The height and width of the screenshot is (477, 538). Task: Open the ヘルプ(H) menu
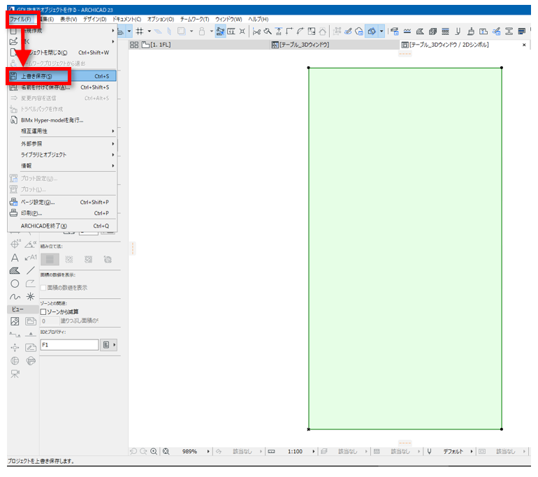click(259, 19)
